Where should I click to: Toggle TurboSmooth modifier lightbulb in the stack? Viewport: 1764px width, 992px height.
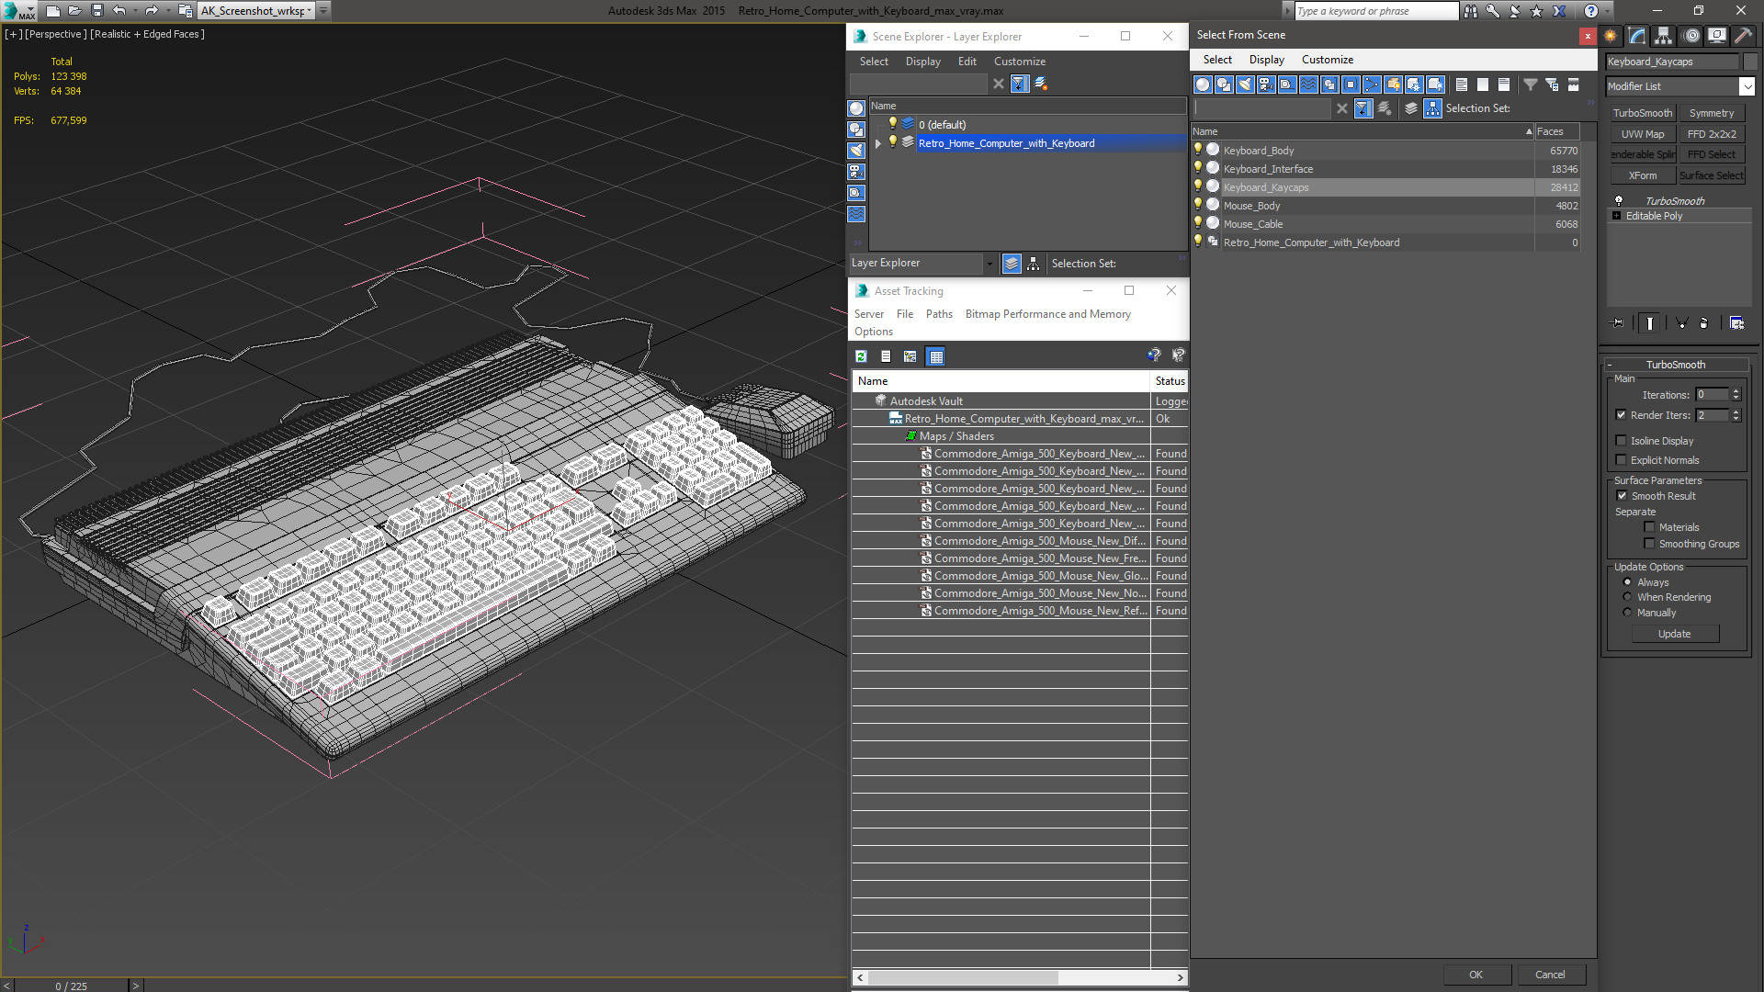tap(1619, 200)
